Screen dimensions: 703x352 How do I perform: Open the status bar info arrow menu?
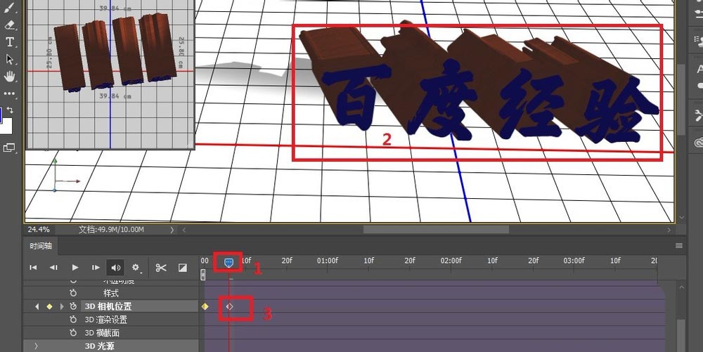pos(172,230)
